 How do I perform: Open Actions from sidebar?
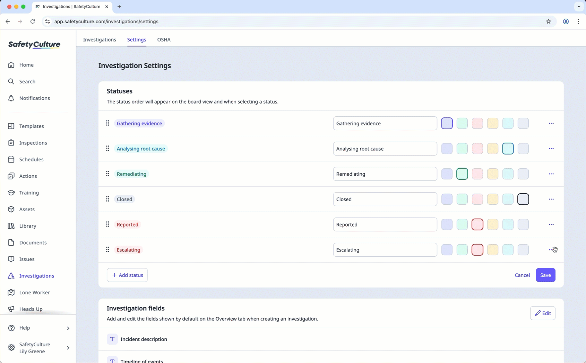pyautogui.click(x=23, y=176)
